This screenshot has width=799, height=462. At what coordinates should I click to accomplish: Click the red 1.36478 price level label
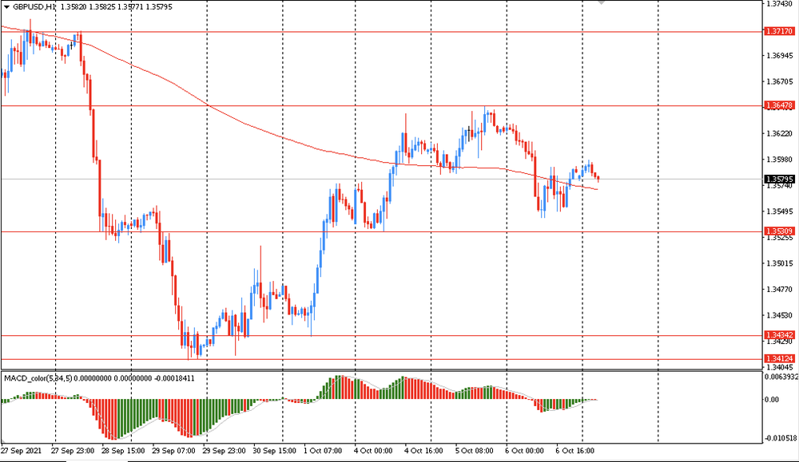779,105
